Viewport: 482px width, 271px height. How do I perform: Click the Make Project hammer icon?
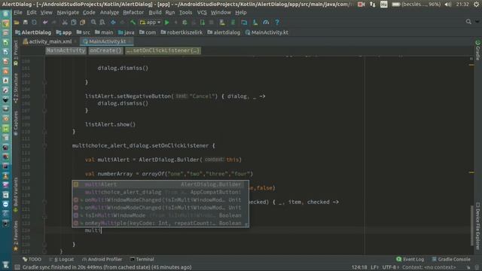(133, 23)
